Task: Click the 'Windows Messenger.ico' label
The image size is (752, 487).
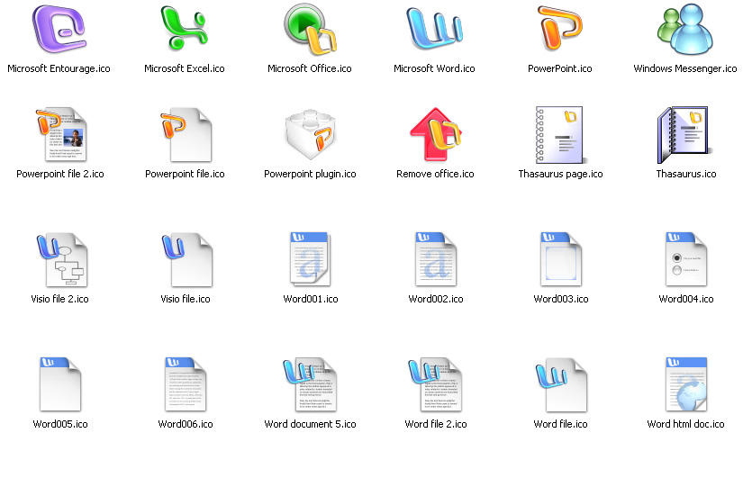Action: coord(685,69)
